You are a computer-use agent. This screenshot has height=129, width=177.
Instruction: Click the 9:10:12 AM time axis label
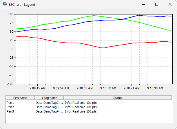tap(108, 88)
